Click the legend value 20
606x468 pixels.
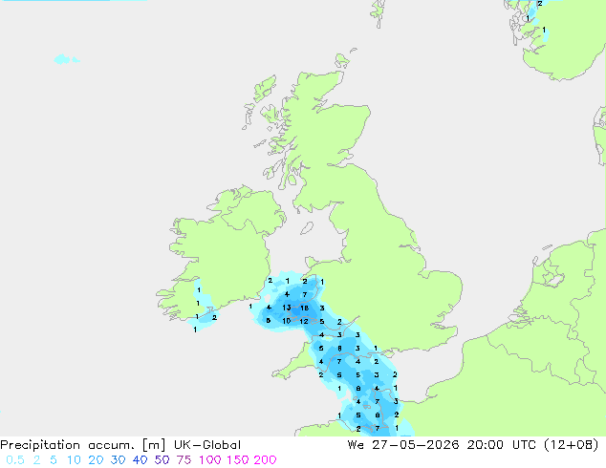coord(96,460)
